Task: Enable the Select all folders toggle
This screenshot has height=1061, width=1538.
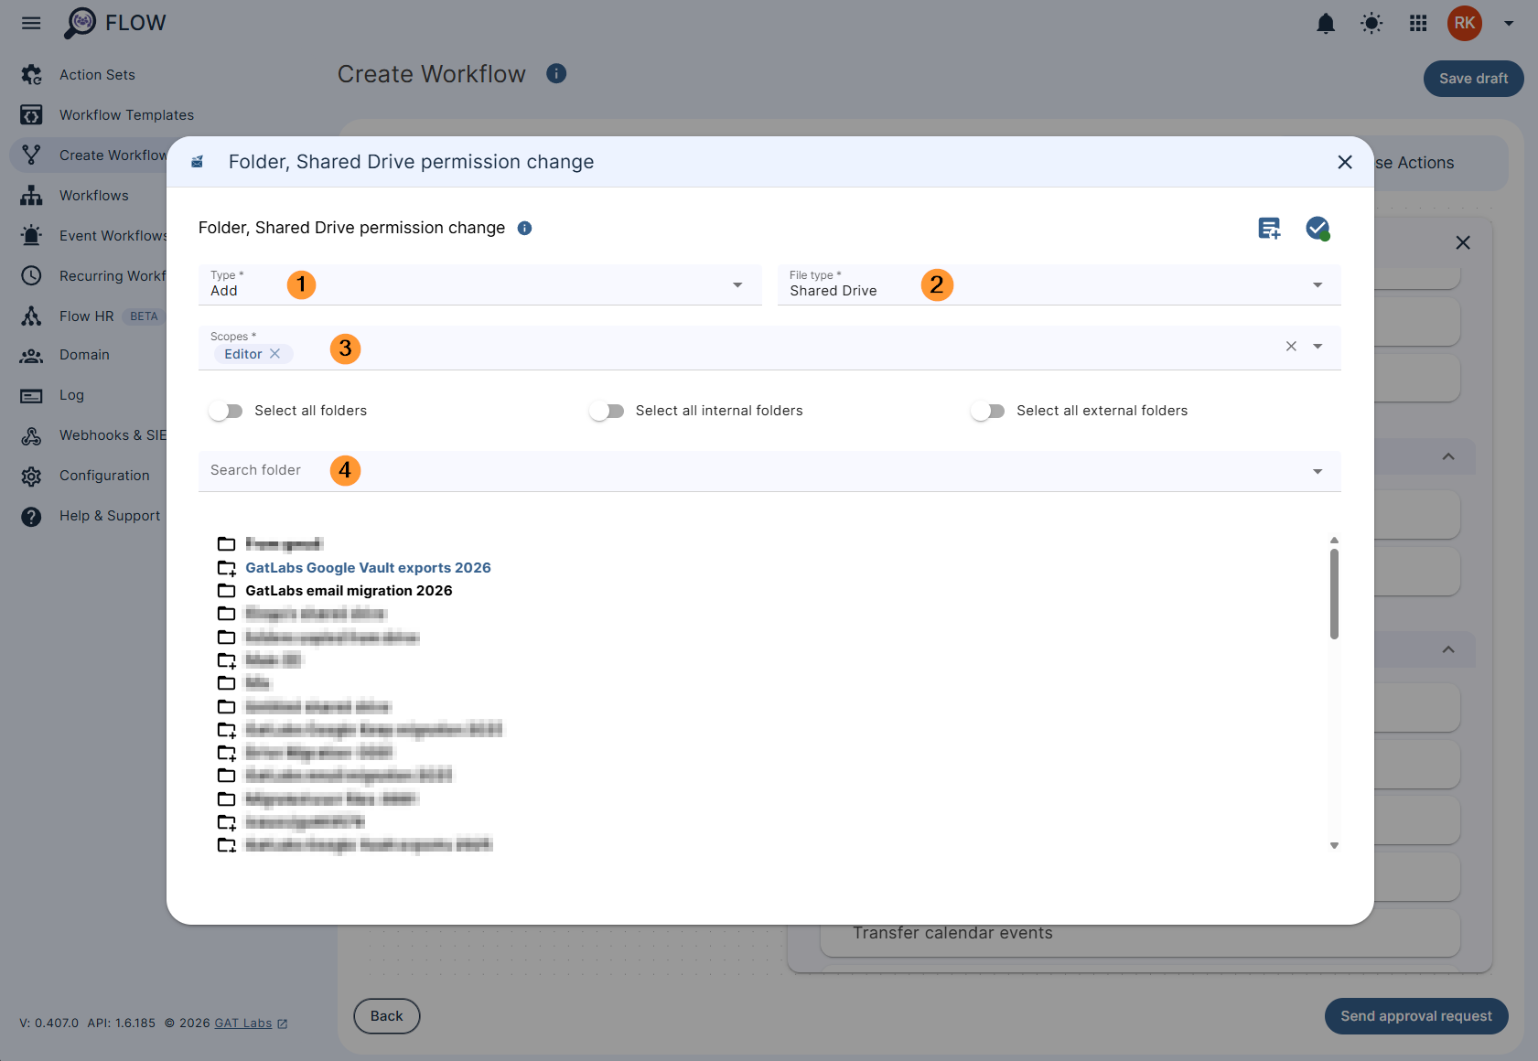Action: 225,410
